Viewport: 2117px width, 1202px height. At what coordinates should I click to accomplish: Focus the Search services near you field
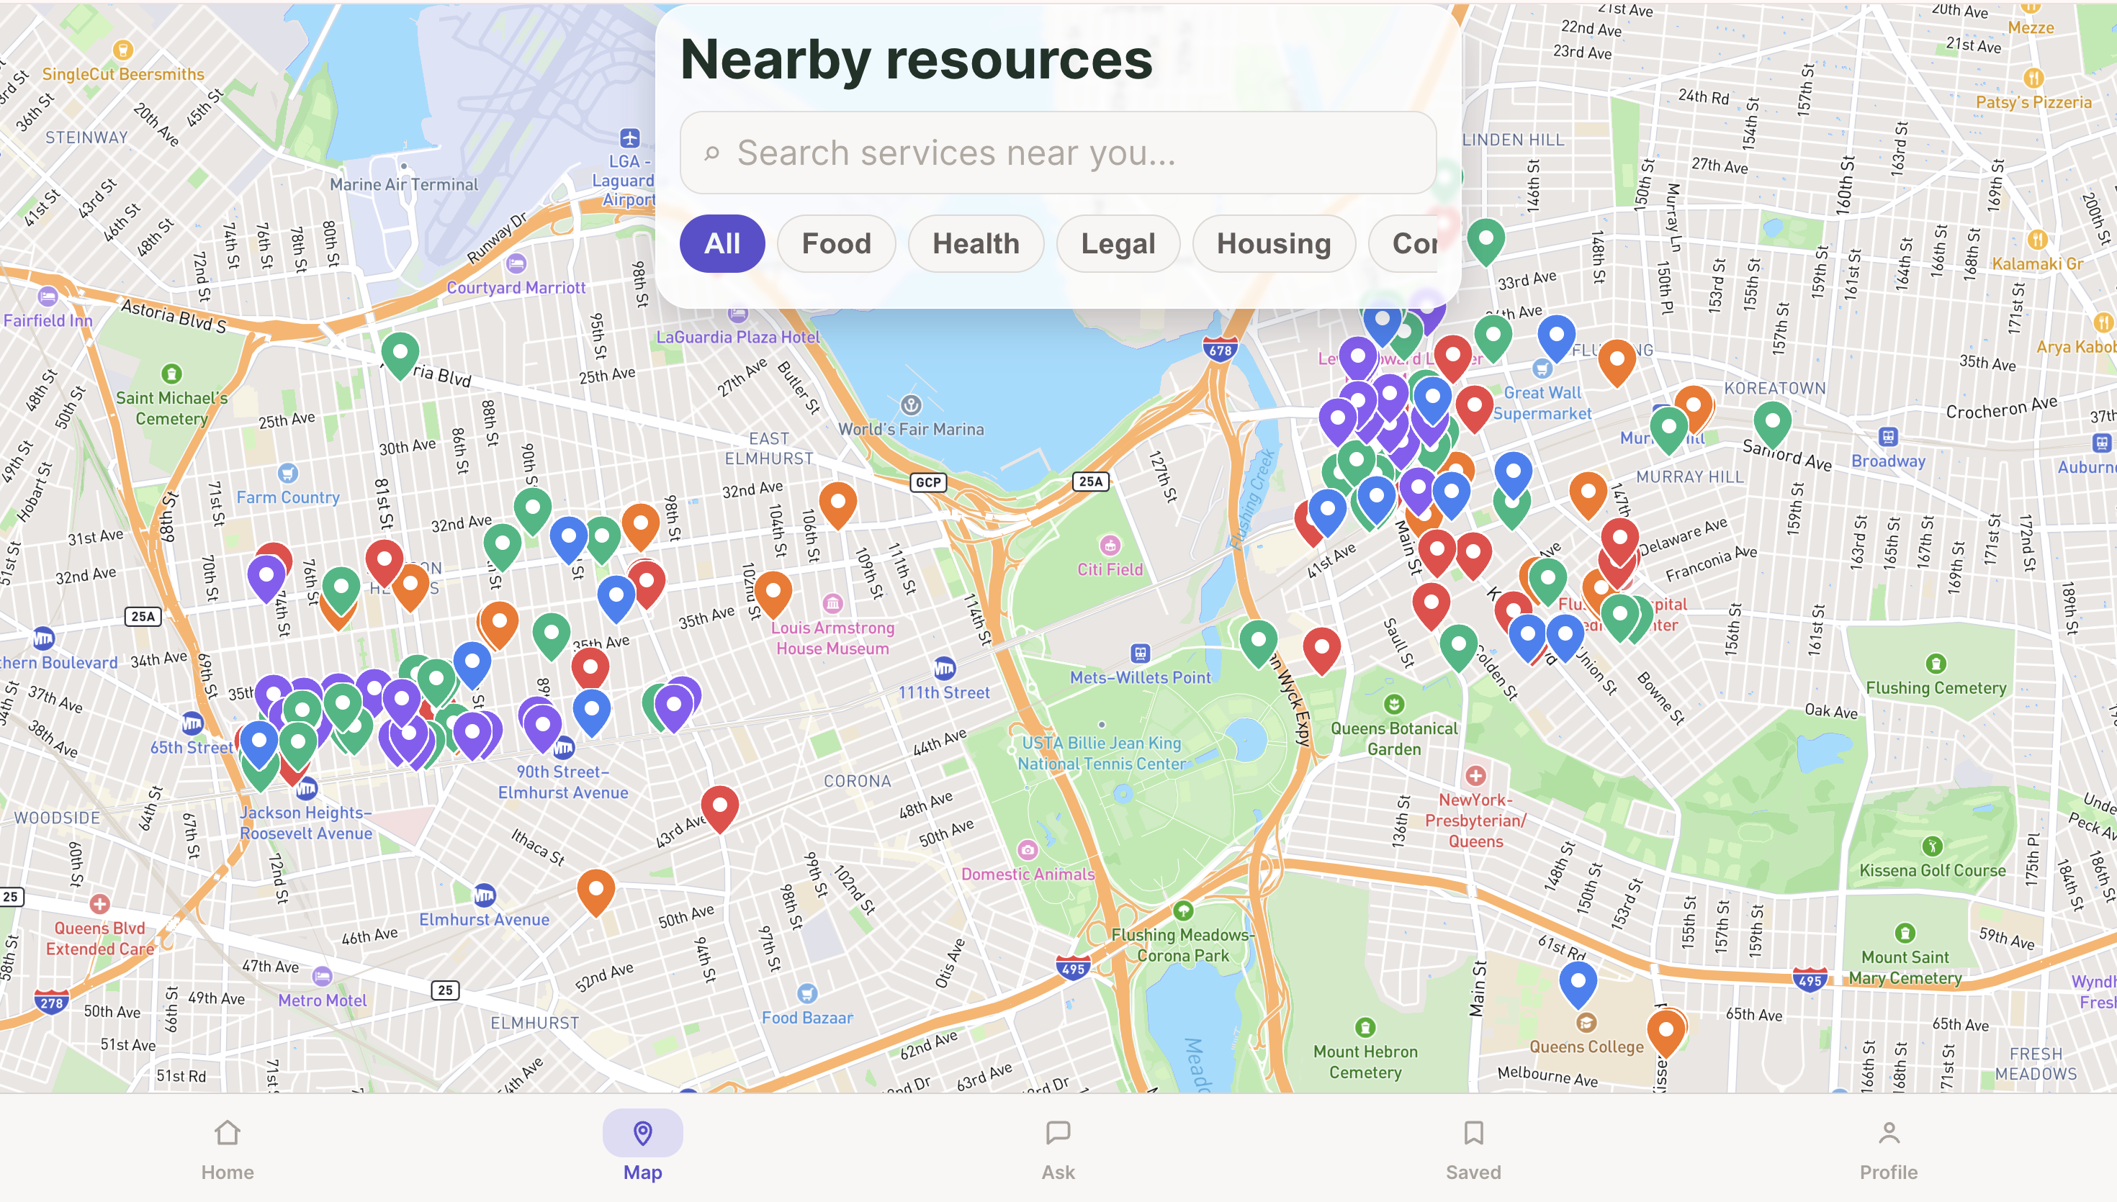click(x=1074, y=153)
